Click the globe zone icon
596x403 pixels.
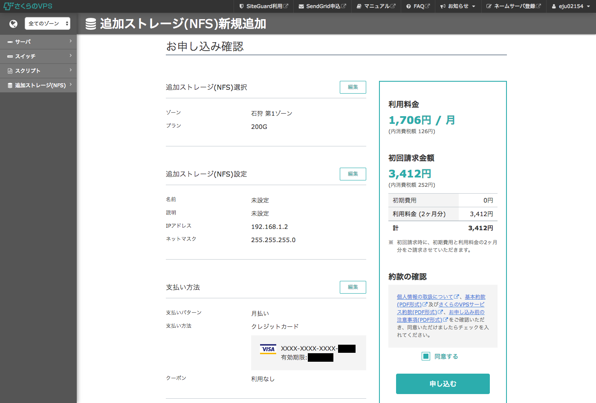pos(14,24)
